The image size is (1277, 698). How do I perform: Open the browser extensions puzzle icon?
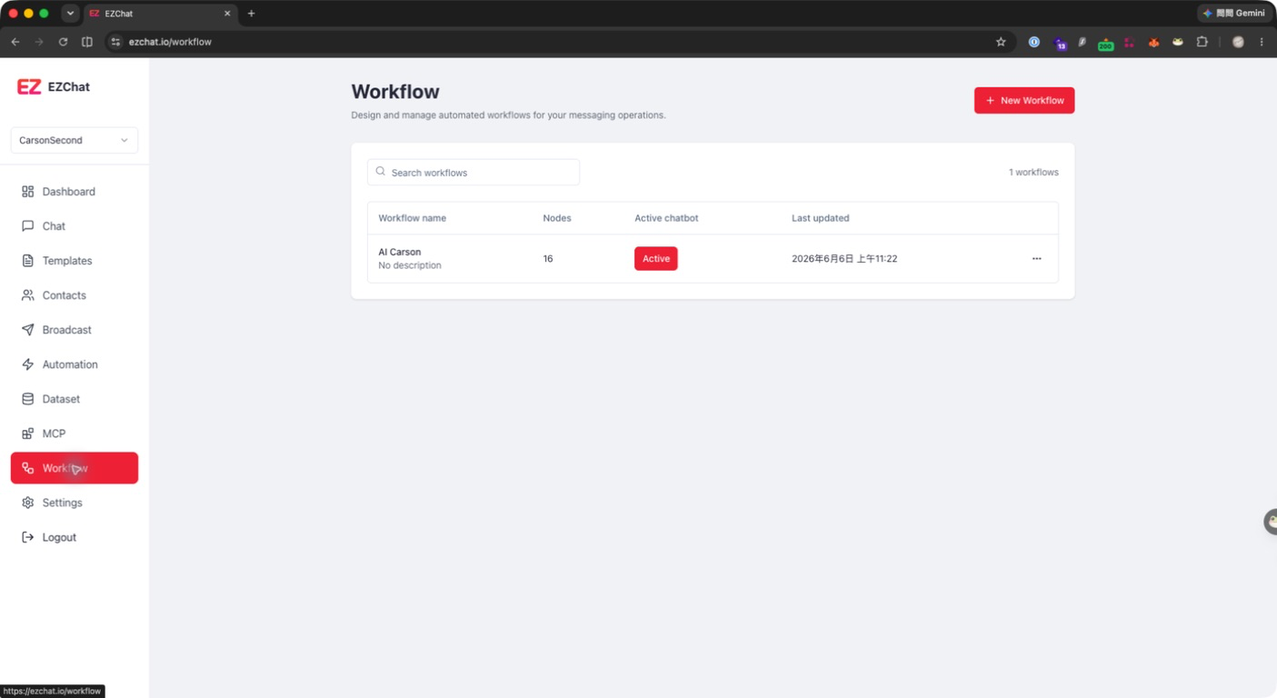coord(1202,42)
